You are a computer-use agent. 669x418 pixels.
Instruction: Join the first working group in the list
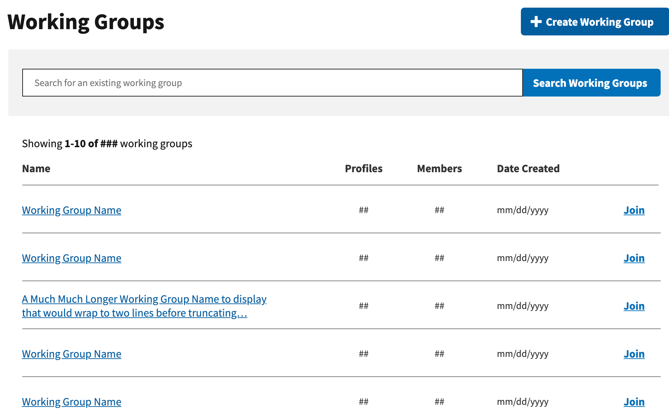click(634, 210)
